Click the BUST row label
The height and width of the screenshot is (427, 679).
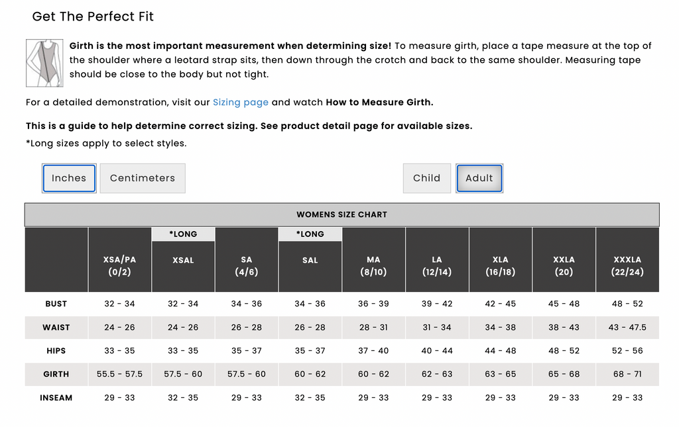[x=56, y=304]
